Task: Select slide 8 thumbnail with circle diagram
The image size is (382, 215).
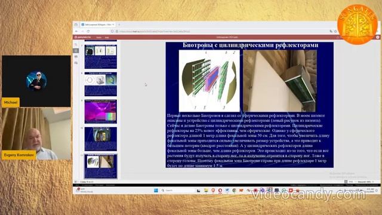Action: (101, 84)
